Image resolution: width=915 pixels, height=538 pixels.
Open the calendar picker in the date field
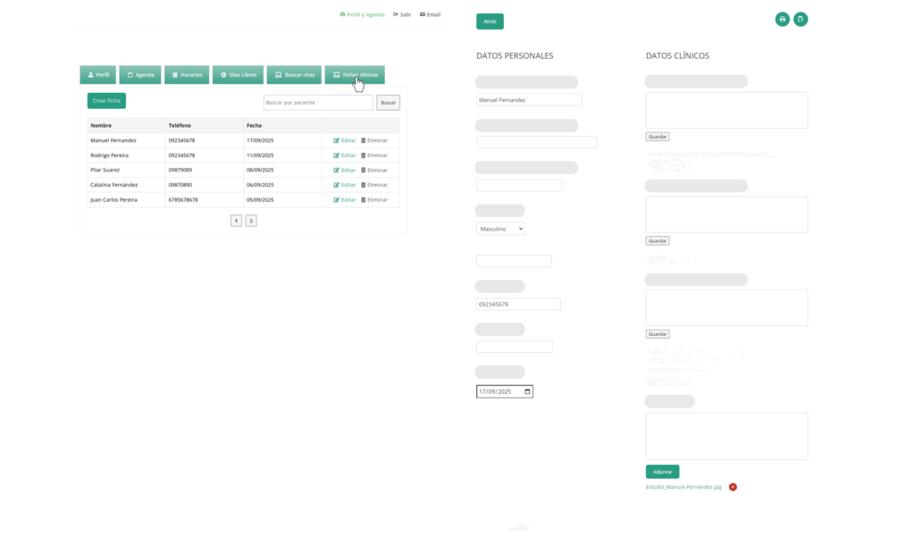click(x=527, y=391)
